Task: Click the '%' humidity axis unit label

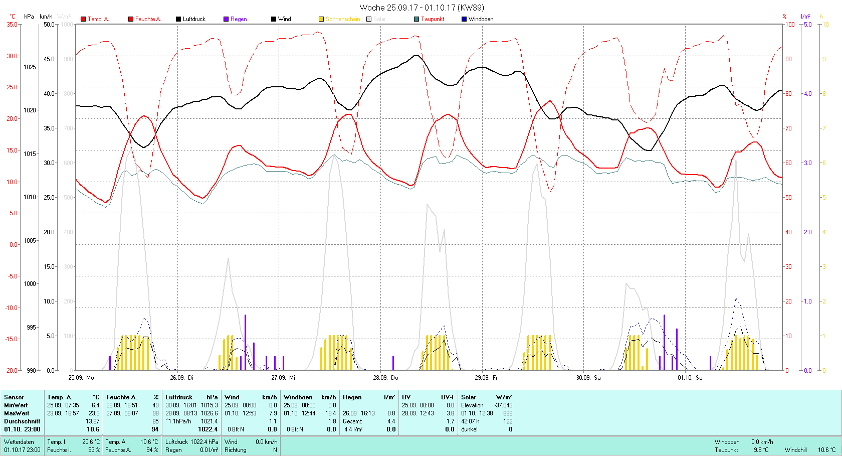Action: (x=785, y=17)
